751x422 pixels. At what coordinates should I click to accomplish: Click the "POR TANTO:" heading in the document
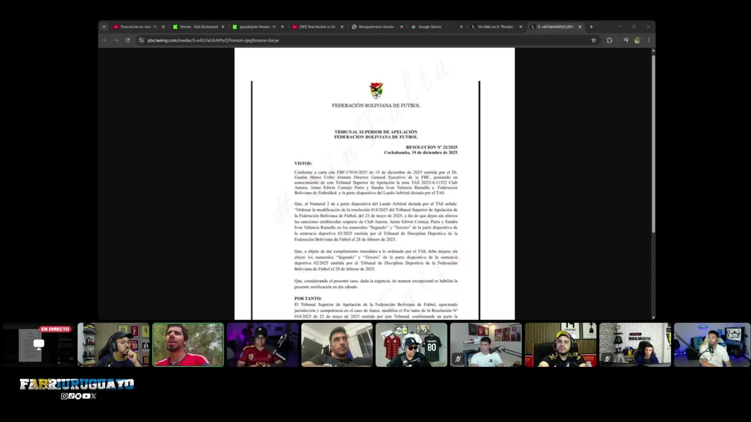tap(308, 298)
